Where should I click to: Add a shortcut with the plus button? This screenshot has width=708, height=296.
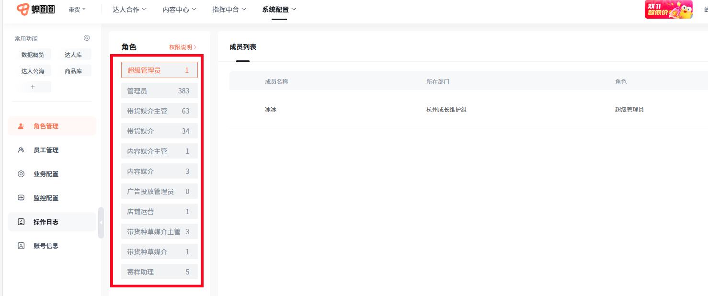point(33,87)
